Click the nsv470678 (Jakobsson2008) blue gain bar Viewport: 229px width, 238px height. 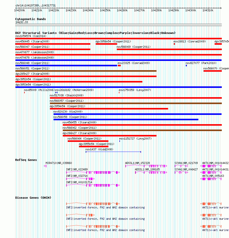coord(119,60)
